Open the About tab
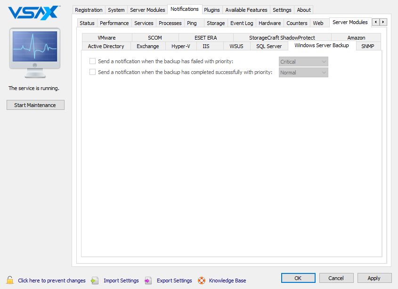Image resolution: width=398 pixels, height=289 pixels. click(x=304, y=10)
